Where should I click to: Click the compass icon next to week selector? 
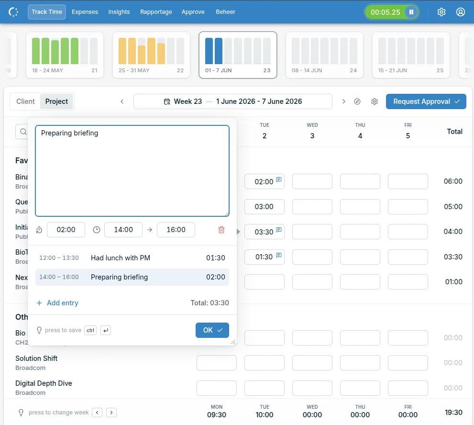pos(357,101)
